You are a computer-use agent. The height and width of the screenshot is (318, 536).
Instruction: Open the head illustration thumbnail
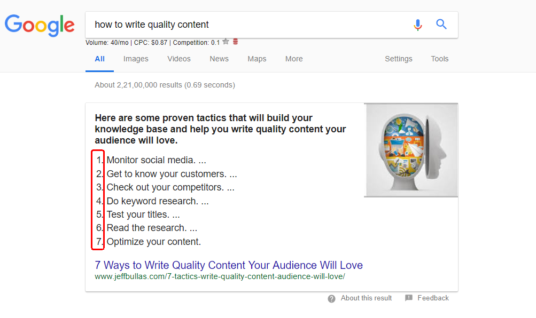pyautogui.click(x=411, y=150)
